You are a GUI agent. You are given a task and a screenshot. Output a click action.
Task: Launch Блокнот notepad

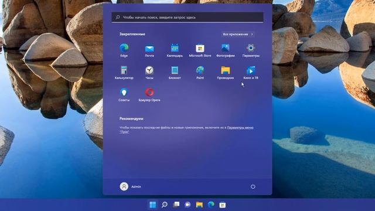pos(175,73)
